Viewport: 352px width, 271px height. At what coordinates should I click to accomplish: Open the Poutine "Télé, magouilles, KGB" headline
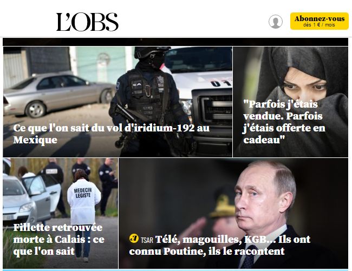(x=219, y=245)
